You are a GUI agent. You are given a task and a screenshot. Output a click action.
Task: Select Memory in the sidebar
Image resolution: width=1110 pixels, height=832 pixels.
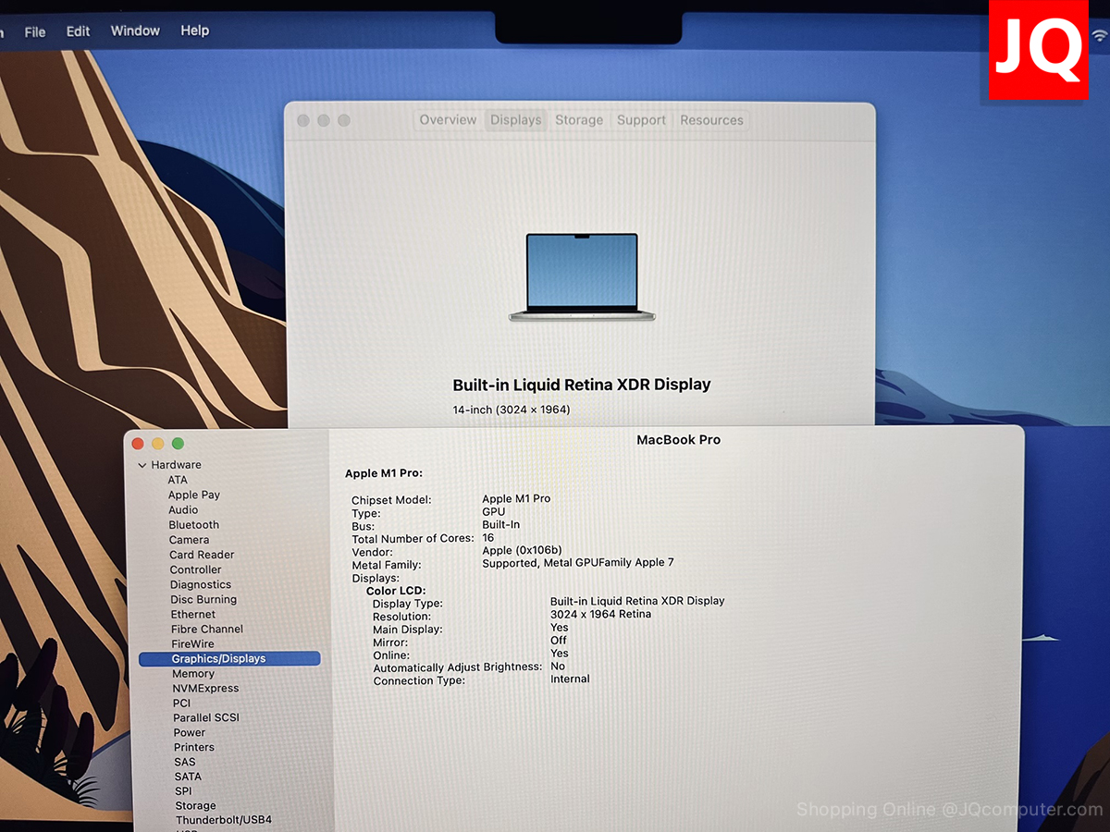point(193,673)
